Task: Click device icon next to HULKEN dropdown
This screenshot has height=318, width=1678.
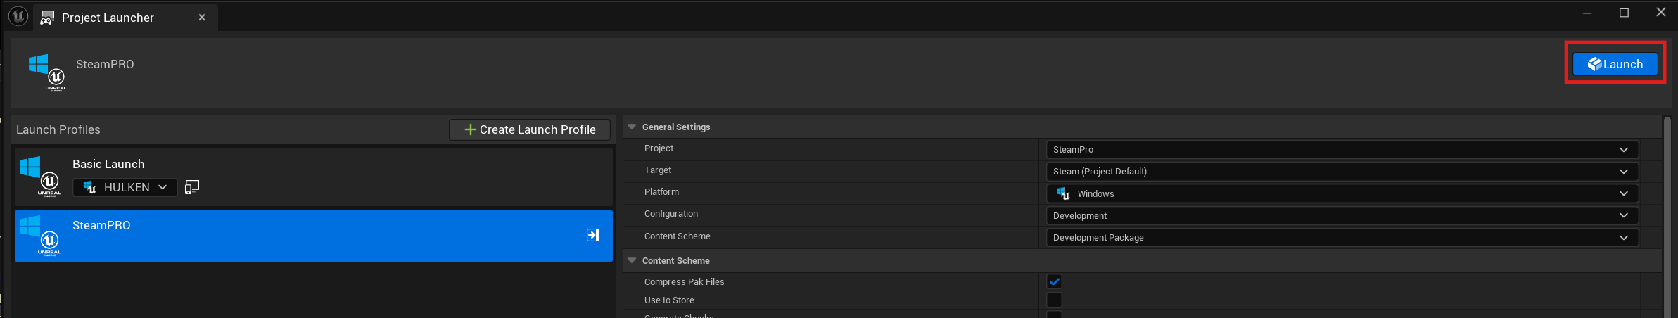Action: point(191,187)
